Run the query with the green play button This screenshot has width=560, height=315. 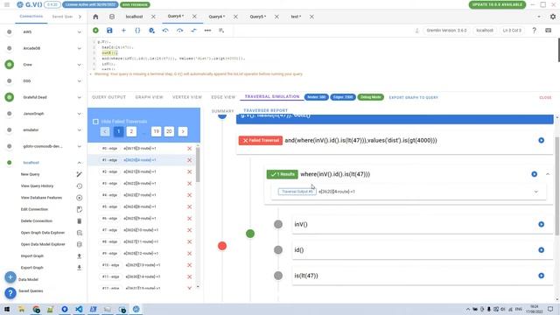pyautogui.click(x=95, y=31)
